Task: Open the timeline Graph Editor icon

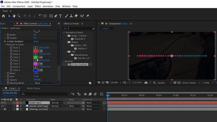Action: (101, 94)
